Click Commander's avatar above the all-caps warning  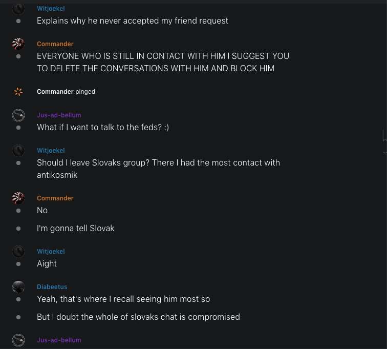pos(18,44)
